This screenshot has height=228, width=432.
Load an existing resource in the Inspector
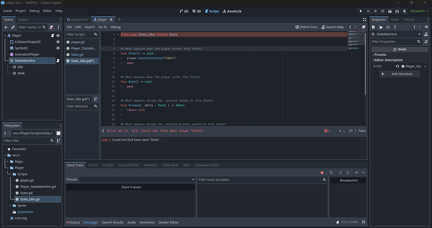pyautogui.click(x=381, y=27)
